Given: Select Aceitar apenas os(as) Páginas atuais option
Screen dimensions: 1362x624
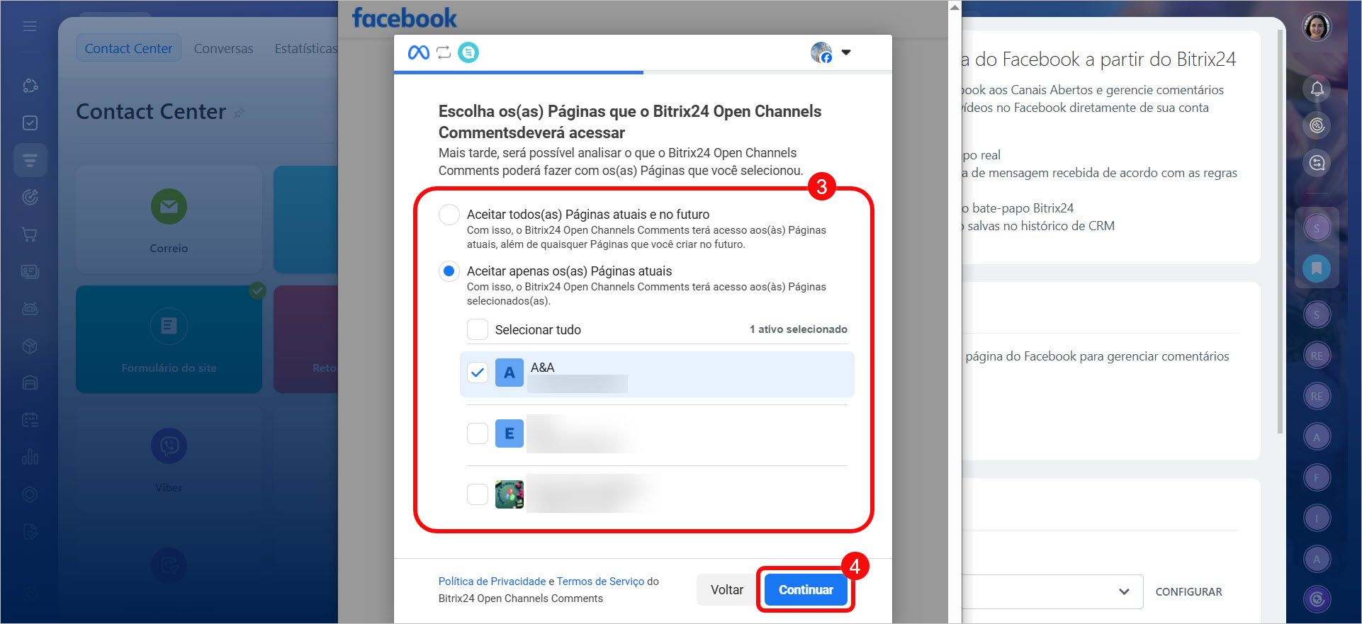Looking at the screenshot, I should [x=449, y=271].
